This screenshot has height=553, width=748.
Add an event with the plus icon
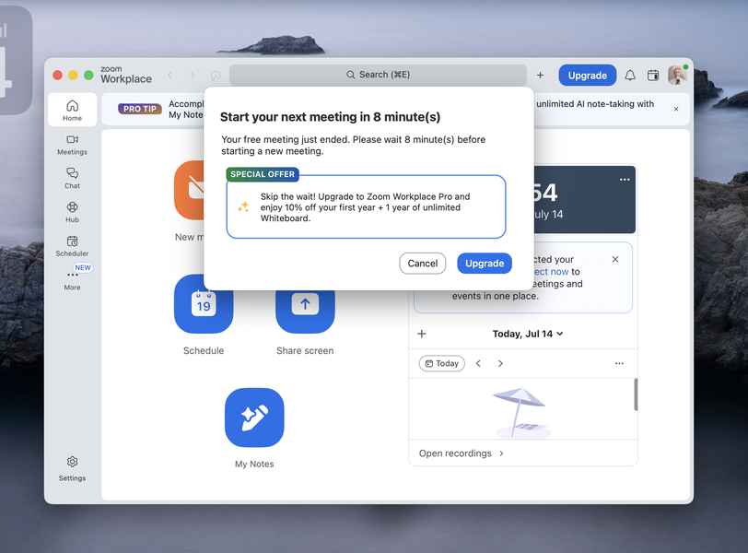[x=422, y=334]
